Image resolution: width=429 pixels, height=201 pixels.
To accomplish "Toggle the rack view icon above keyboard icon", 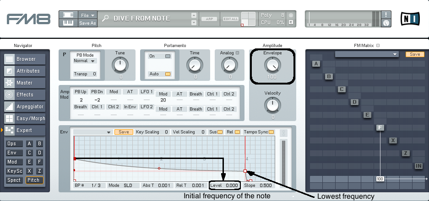I will click(x=68, y=15).
